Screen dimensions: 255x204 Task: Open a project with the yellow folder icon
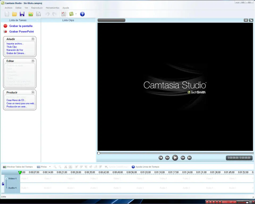pos(14,14)
